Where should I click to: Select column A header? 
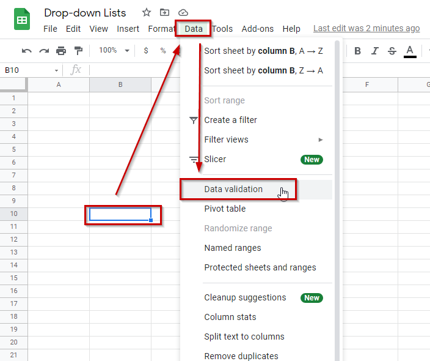click(x=59, y=84)
